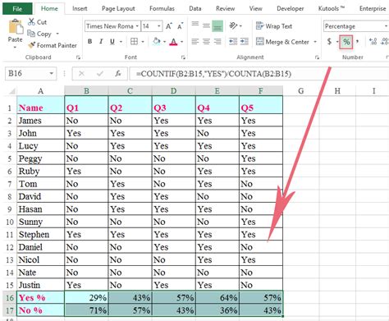Expand underline style arrow
The image size is (389, 321).
coord(121,42)
